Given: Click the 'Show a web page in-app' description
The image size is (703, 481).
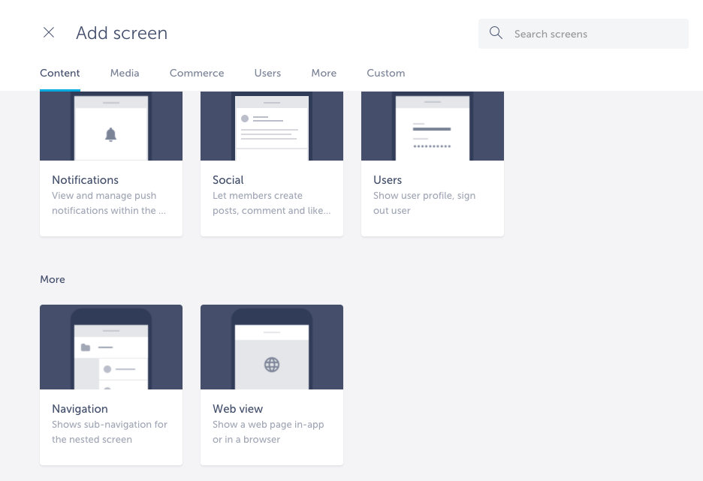Looking at the screenshot, I should point(268,431).
